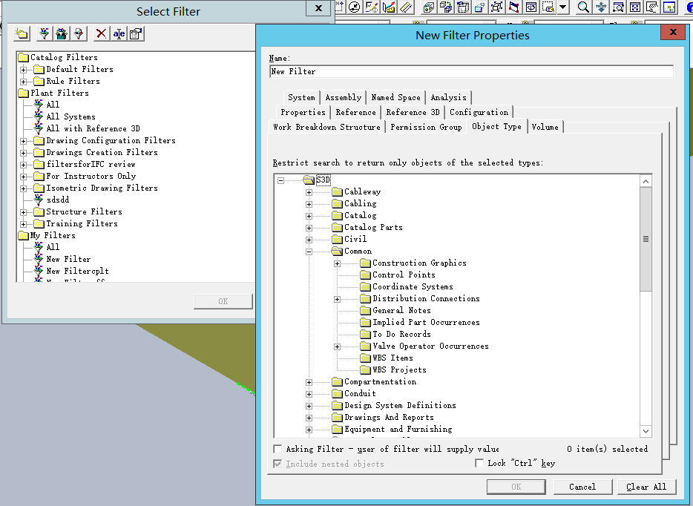Click the Clear All button

click(646, 487)
